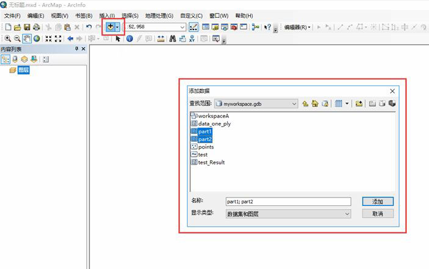The width and height of the screenshot is (429, 269).
Task: Save the map with the floppy disk icon
Action: point(27,27)
